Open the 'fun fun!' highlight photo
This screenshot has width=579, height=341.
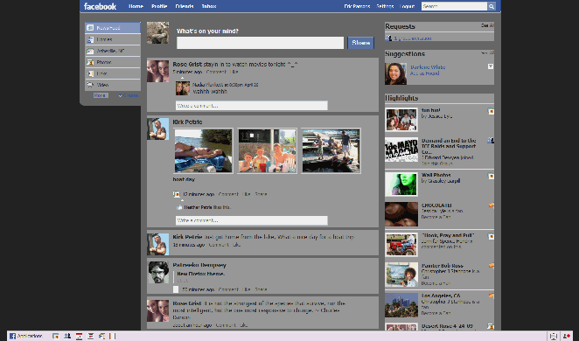[401, 120]
